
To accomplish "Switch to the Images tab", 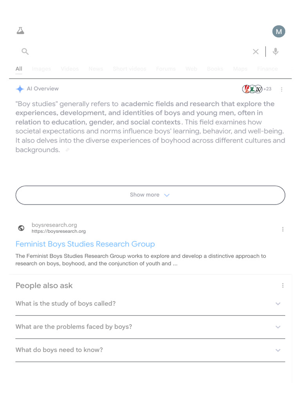I will coord(41,69).
